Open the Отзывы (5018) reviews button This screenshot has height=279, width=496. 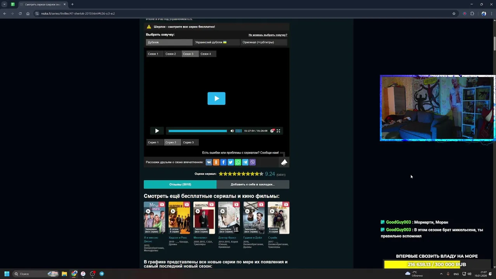point(180,184)
